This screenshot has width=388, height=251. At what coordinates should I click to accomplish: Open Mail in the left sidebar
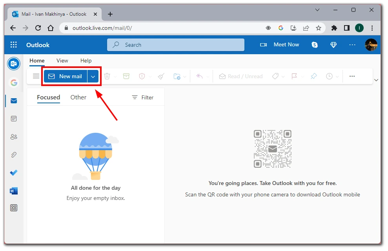point(14,101)
